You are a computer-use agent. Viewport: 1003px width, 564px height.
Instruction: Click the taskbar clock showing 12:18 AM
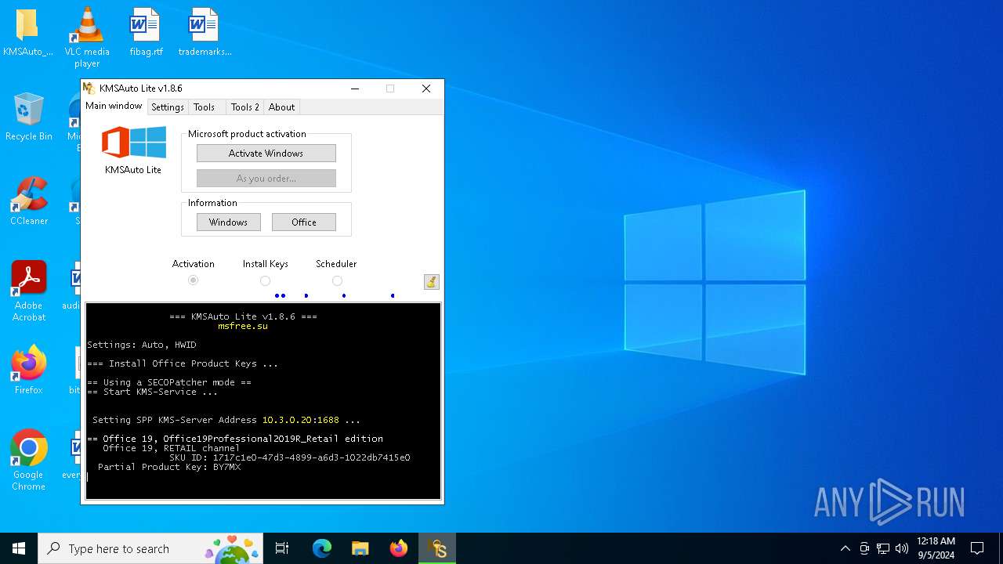936,548
